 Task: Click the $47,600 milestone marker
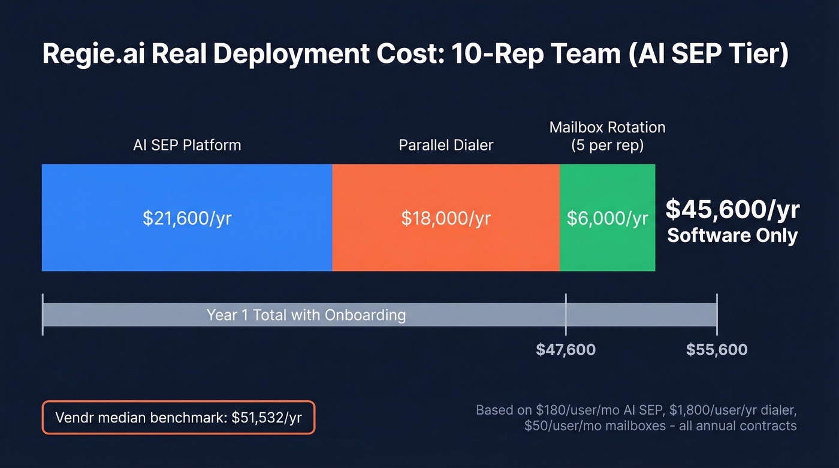[x=566, y=349]
